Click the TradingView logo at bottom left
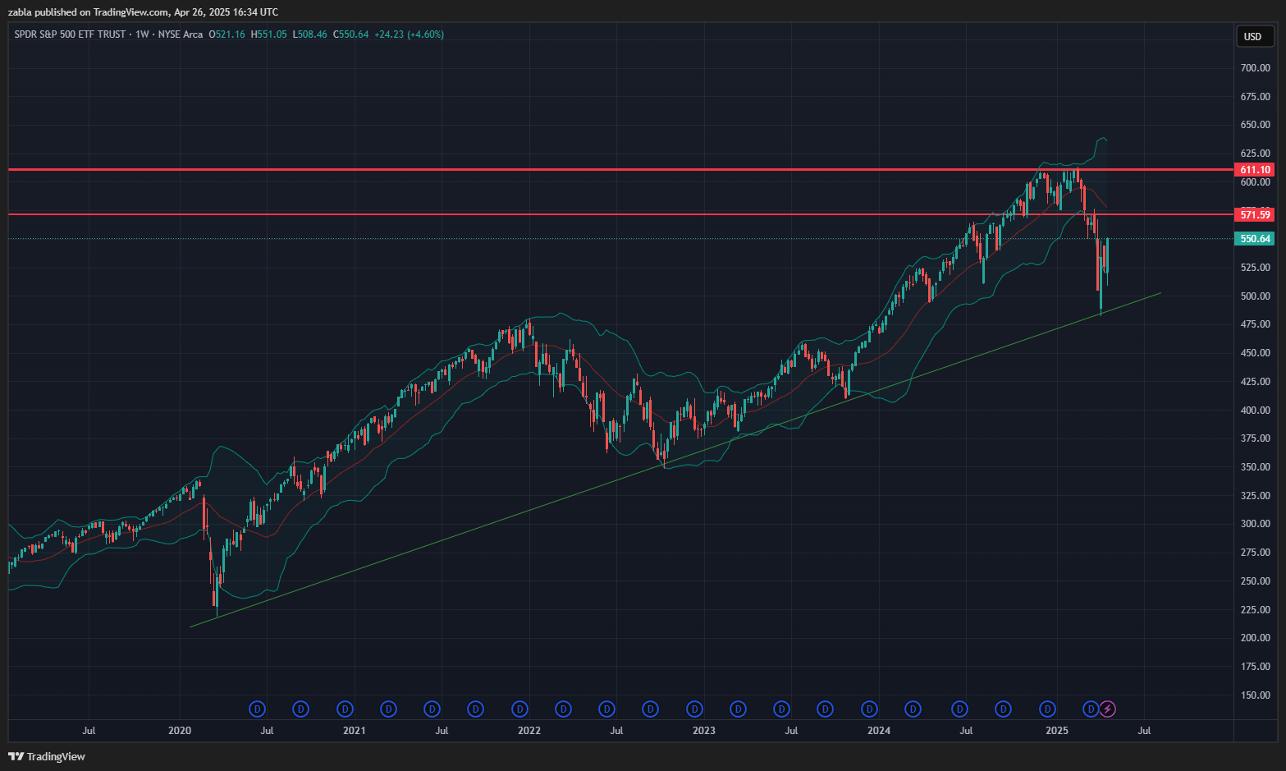Viewport: 1286px width, 771px height. 47,756
